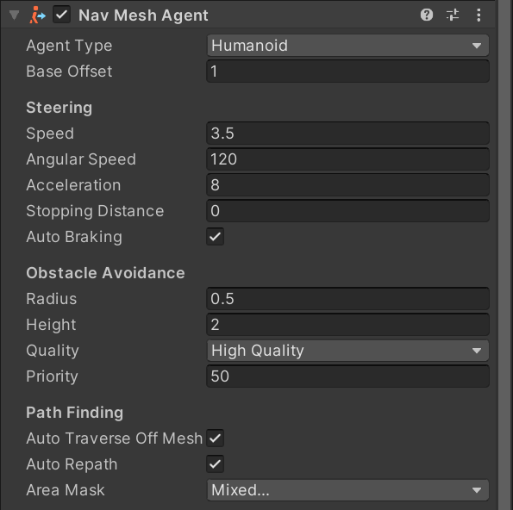Click the Angular Speed label
The height and width of the screenshot is (510, 513).
[x=81, y=159]
